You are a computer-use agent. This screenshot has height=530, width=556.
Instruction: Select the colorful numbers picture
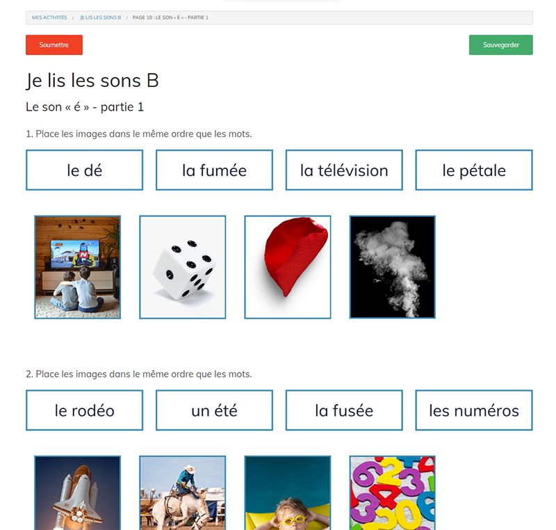tap(393, 493)
